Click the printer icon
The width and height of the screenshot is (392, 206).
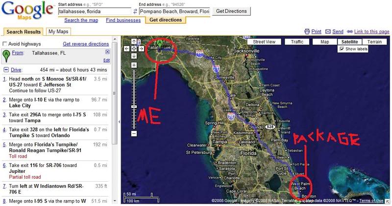tap(307, 32)
